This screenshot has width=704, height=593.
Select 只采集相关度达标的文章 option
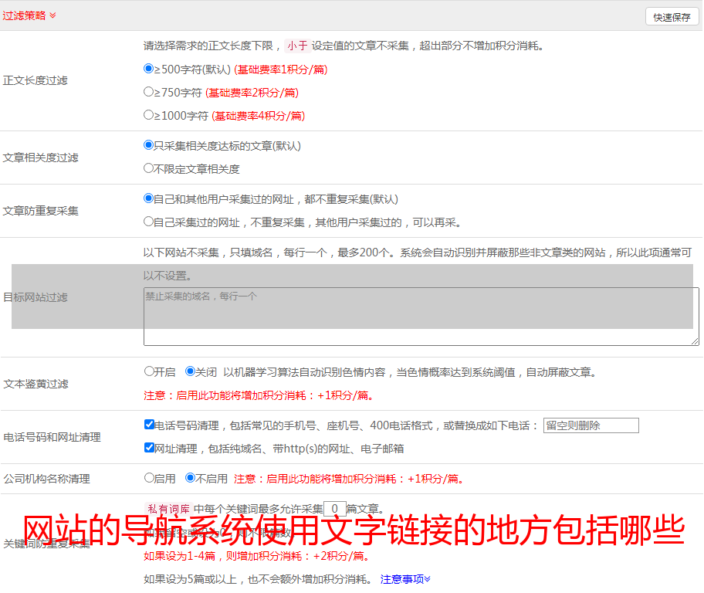pos(149,145)
